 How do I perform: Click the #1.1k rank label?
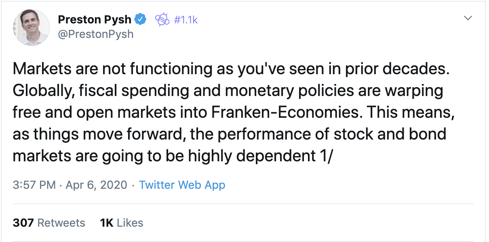coord(185,19)
